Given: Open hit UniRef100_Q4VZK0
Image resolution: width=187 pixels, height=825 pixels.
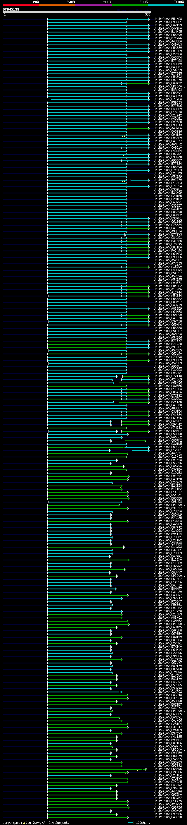Looking at the screenshot, I should coord(168,28).
